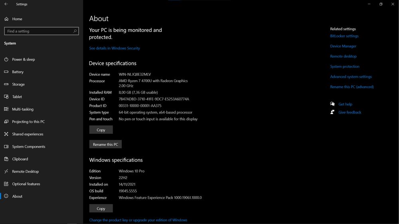Click the Remote Desktop icon
The image size is (399, 224).
(x=6, y=171)
